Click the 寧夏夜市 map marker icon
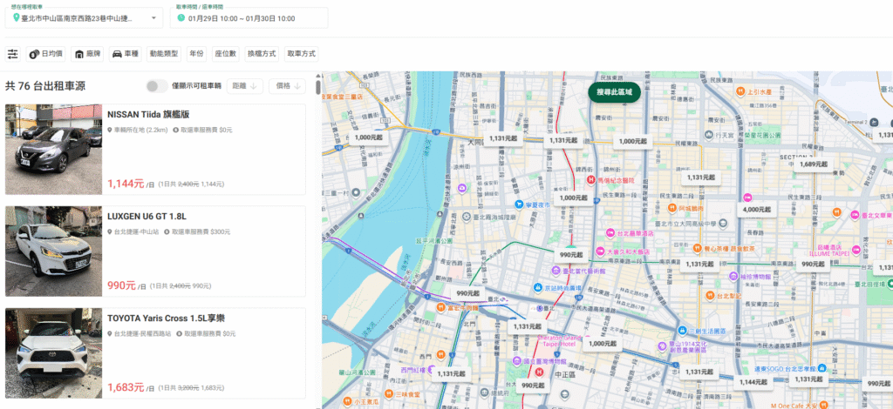 tap(518, 204)
